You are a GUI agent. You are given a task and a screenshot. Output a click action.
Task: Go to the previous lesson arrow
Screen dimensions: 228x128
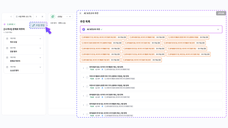11,17
